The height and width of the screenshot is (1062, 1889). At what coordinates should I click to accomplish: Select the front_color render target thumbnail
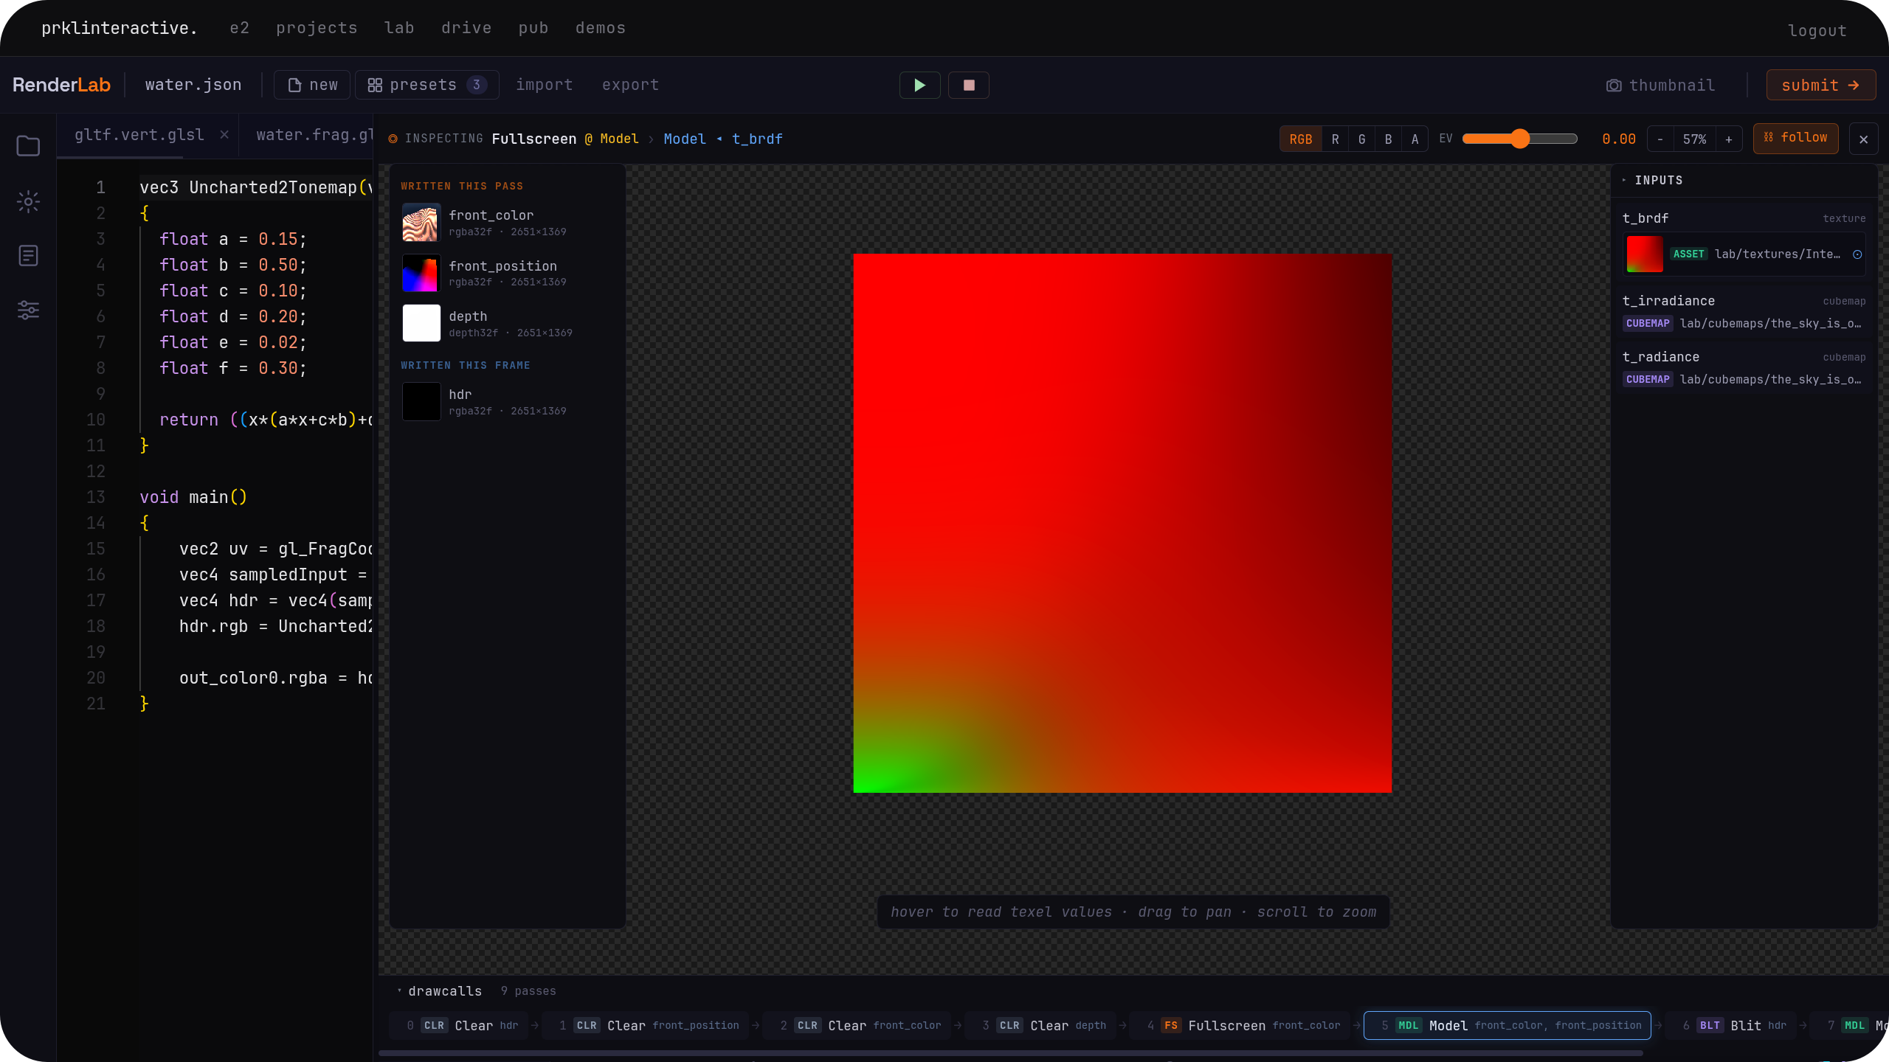click(x=421, y=223)
